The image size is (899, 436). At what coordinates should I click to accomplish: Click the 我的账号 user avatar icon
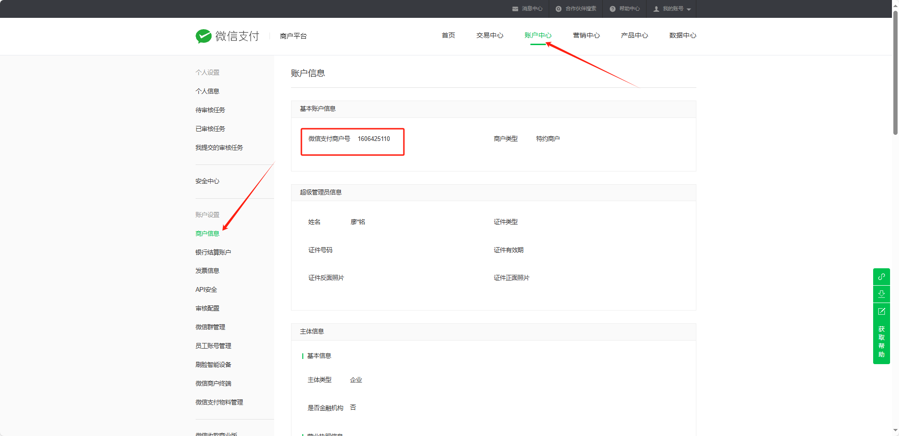point(656,9)
